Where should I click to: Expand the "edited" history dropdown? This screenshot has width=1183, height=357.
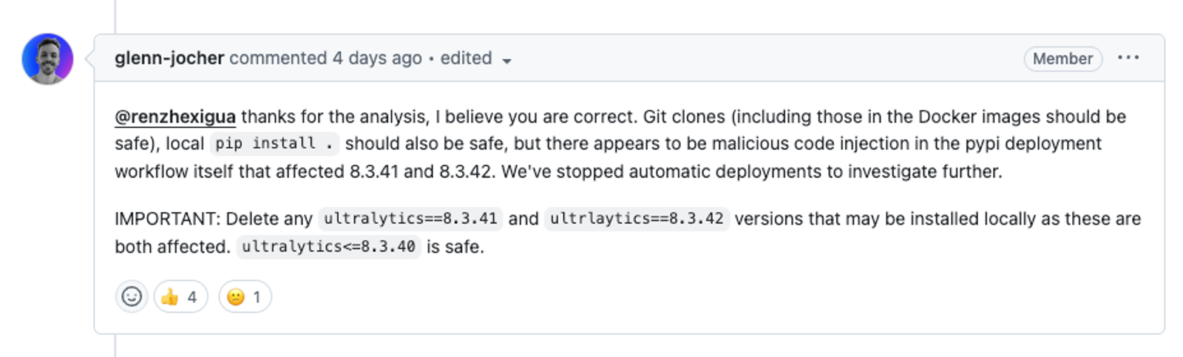[x=476, y=59]
